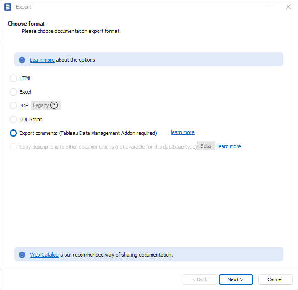Minimize the Export dialog window
Screen dimensions: 298x290
pyautogui.click(x=267, y=7)
